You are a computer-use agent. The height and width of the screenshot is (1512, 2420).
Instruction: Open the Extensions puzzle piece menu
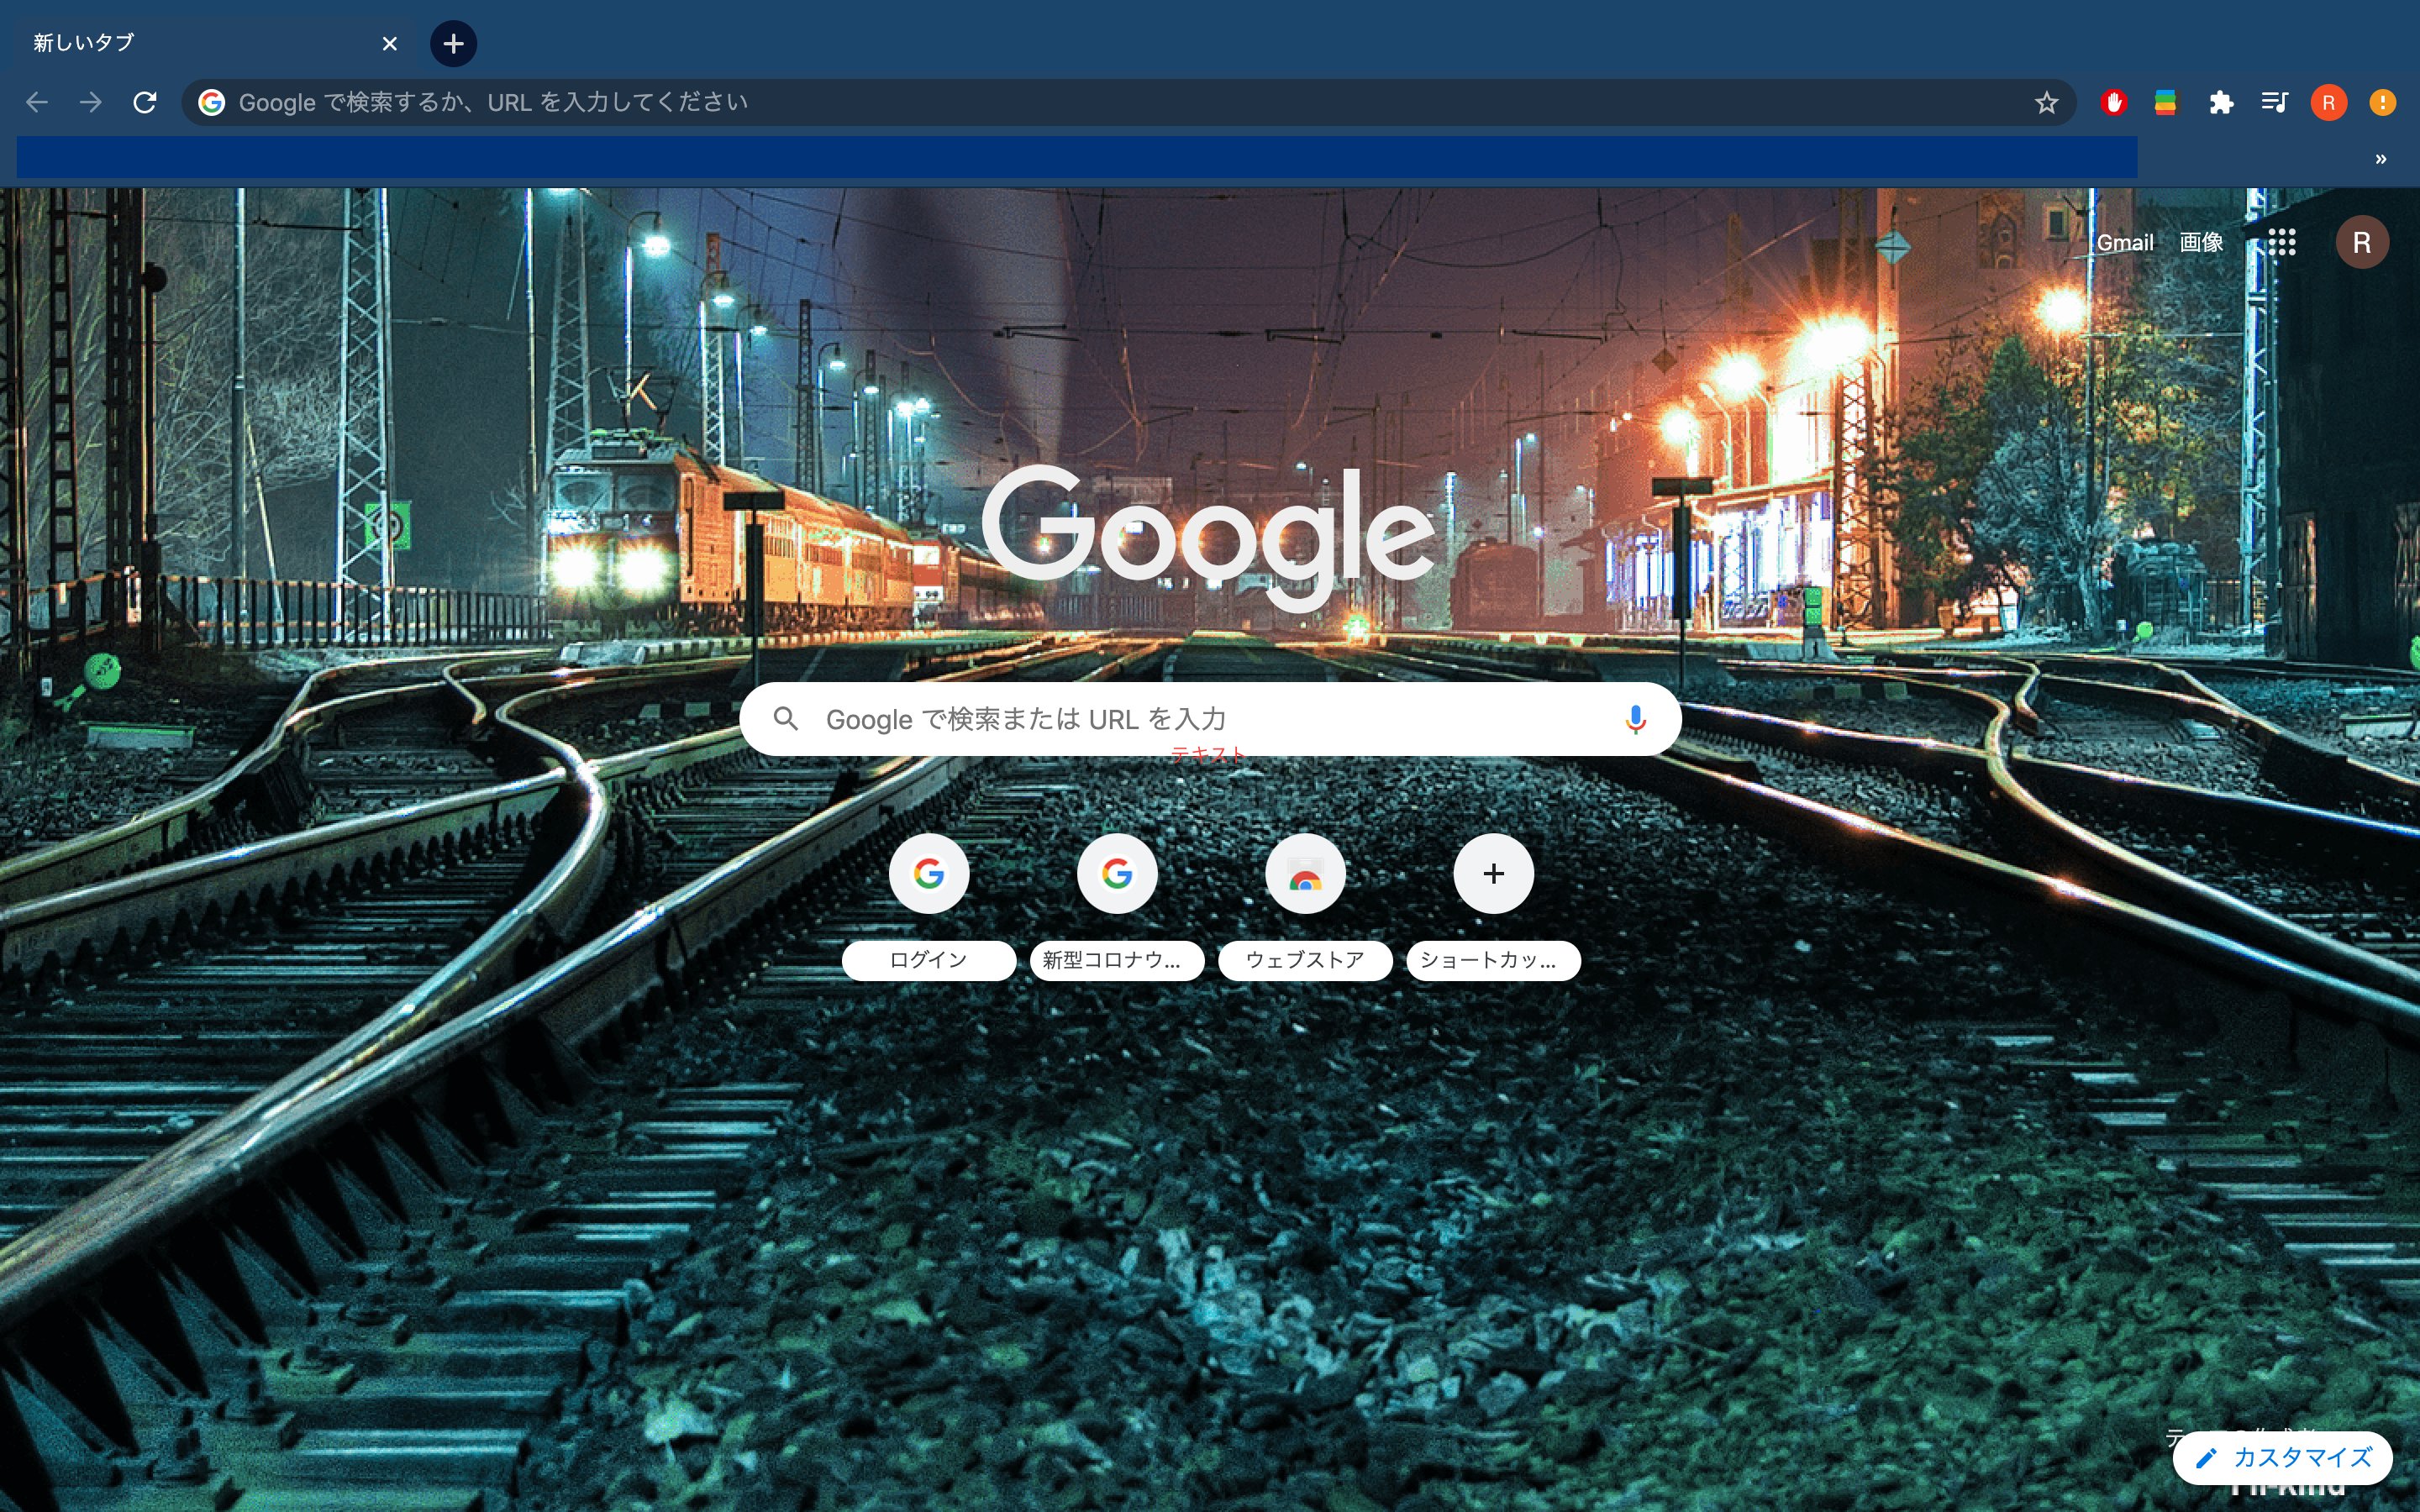(2221, 102)
